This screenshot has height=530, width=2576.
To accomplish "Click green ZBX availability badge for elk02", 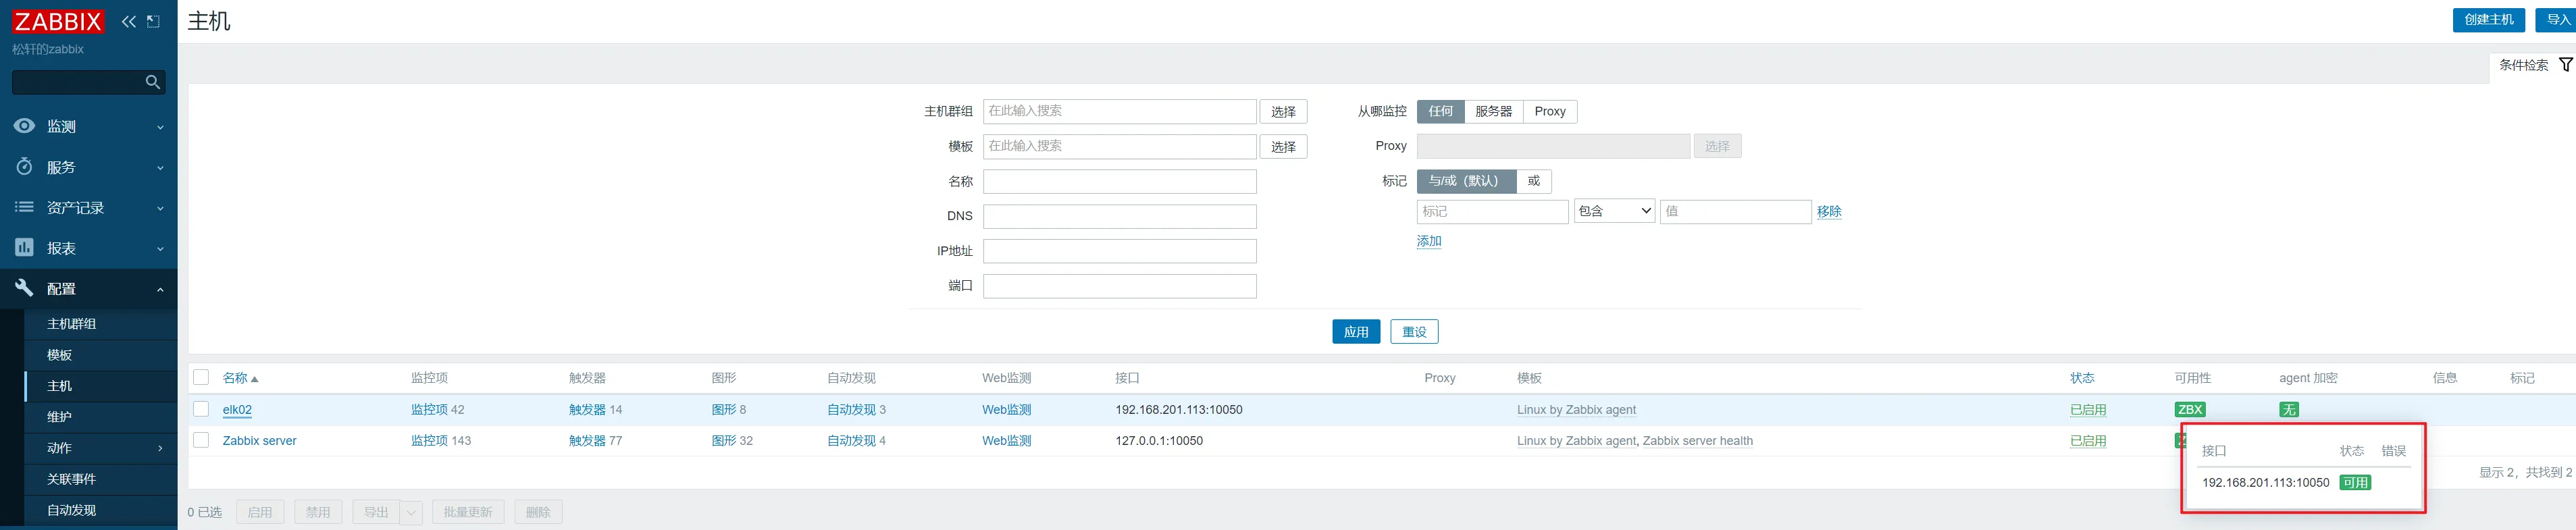I will 2189,409.
